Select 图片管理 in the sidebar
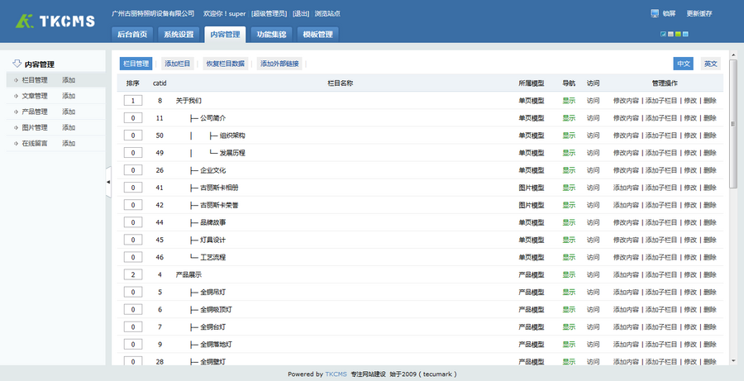Screen dimensions: 744x381 click(35, 127)
